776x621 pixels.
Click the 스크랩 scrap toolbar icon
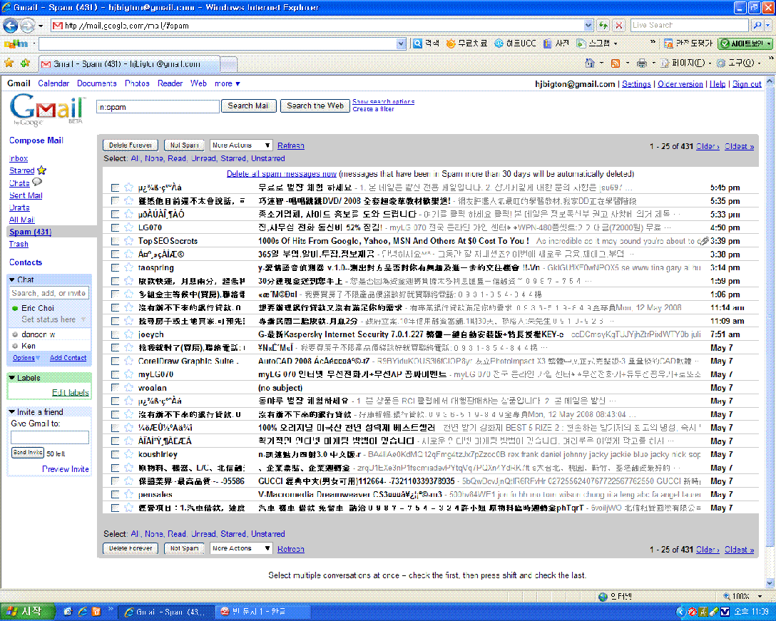click(x=581, y=43)
